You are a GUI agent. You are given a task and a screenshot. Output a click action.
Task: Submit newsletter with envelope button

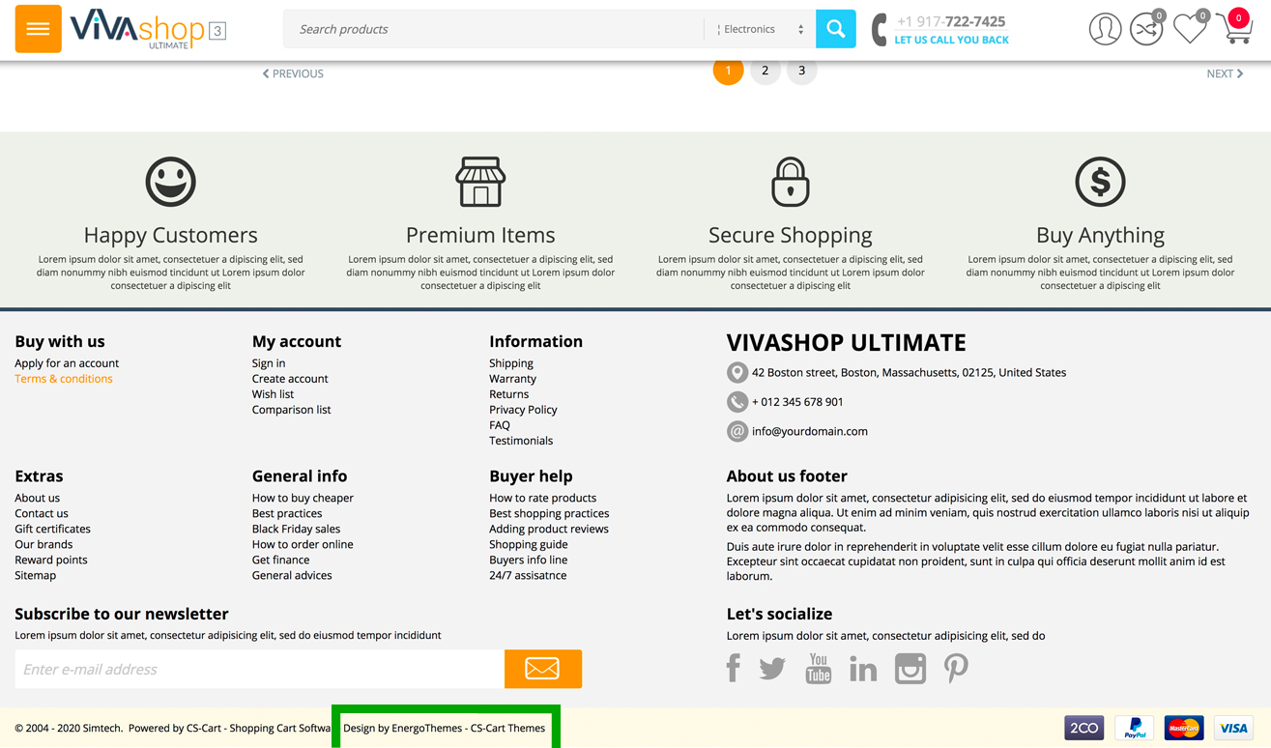coord(542,669)
